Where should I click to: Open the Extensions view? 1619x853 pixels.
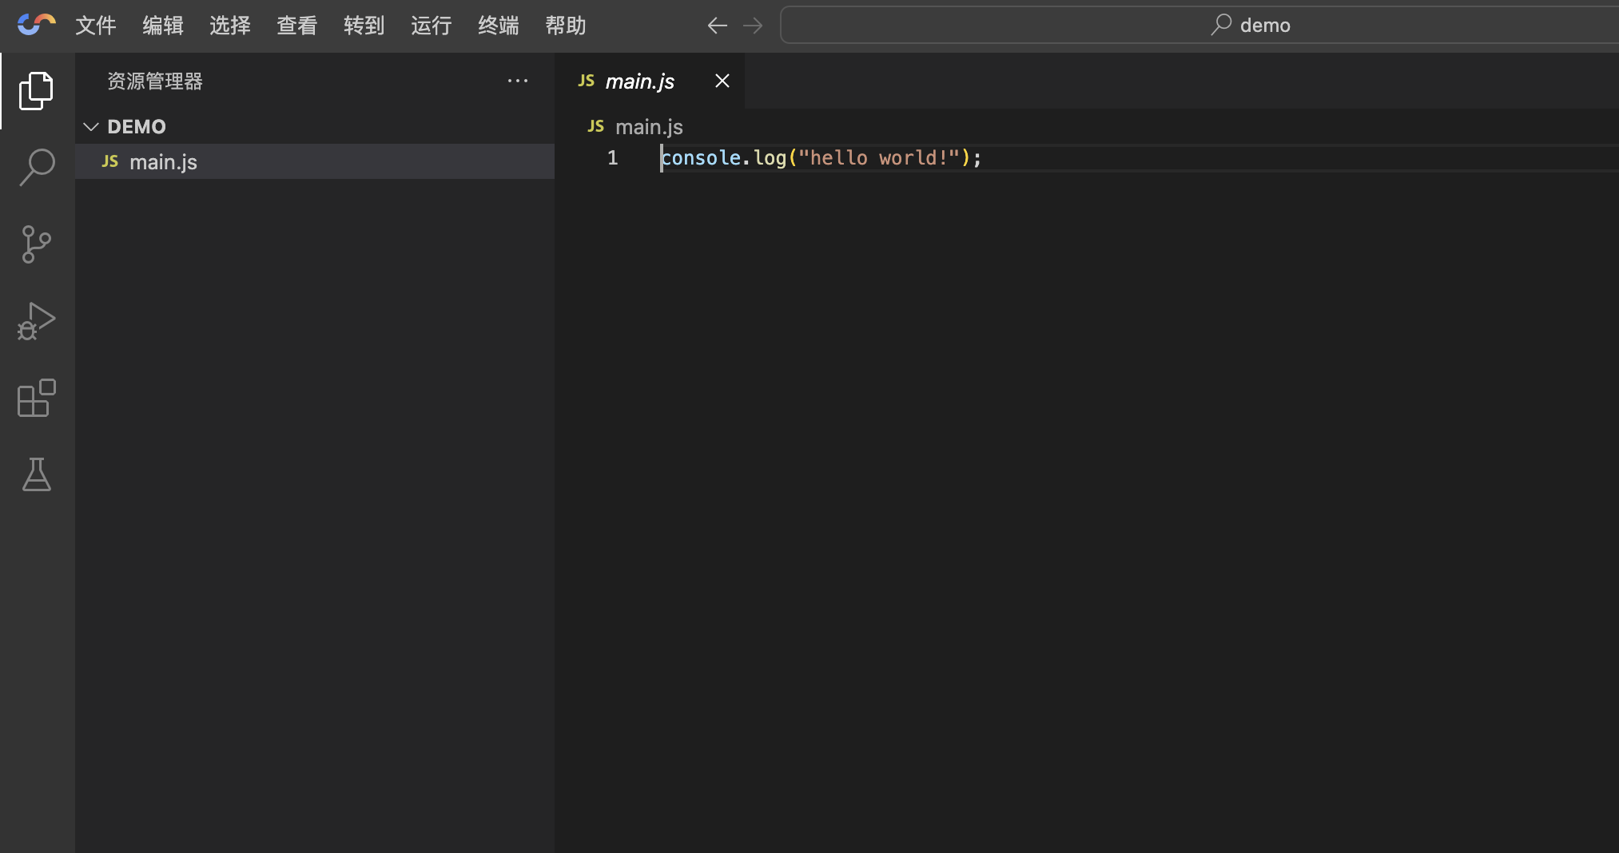[x=37, y=398]
